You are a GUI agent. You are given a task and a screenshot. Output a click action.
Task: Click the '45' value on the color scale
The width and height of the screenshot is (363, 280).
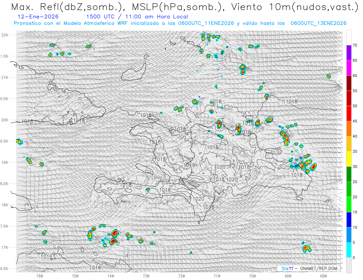355,121
